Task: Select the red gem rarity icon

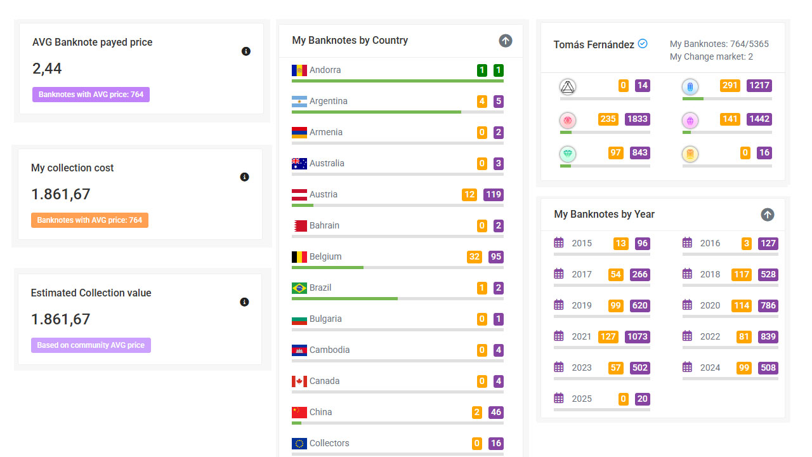Action: [568, 121]
